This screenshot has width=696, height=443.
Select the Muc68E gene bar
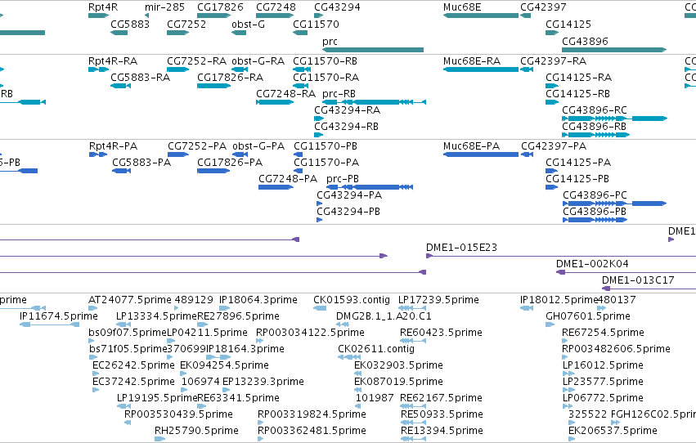481,16
